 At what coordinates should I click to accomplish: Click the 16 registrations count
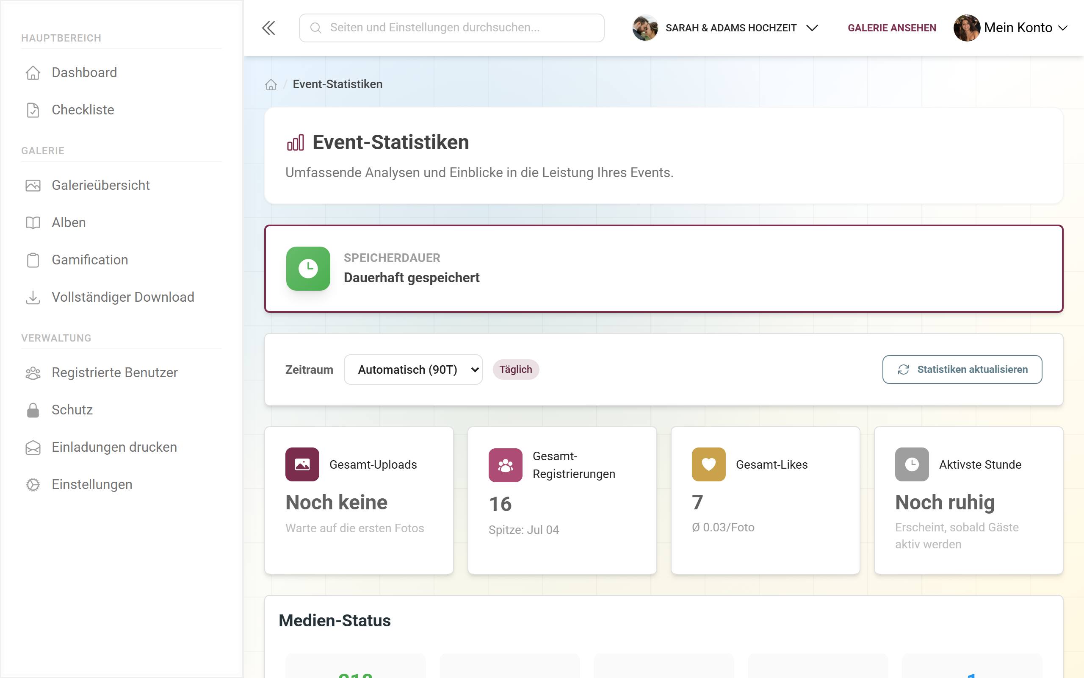tap(501, 504)
